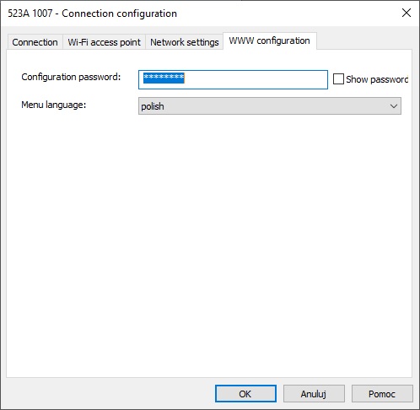Switch to the Connection tab

point(35,42)
